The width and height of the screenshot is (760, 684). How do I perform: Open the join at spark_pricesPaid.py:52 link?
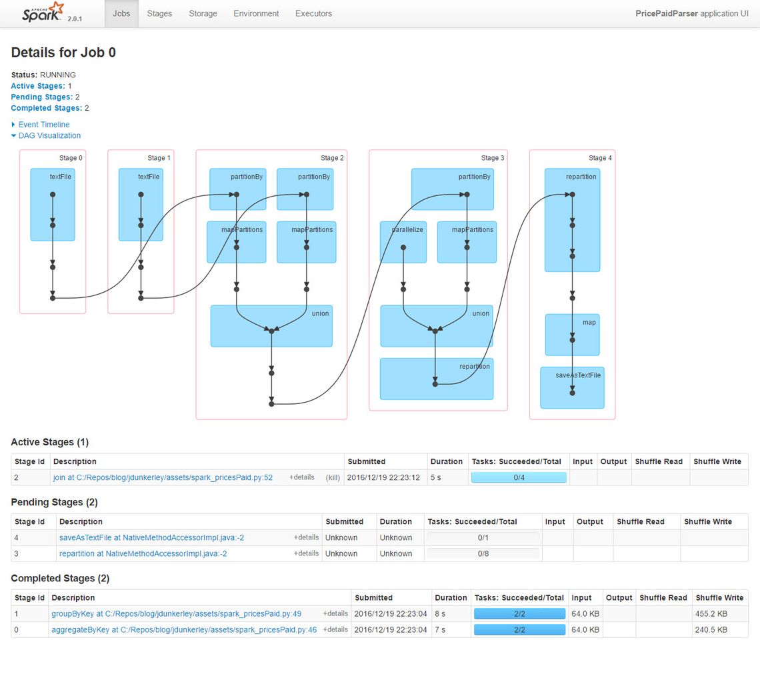[x=163, y=477]
